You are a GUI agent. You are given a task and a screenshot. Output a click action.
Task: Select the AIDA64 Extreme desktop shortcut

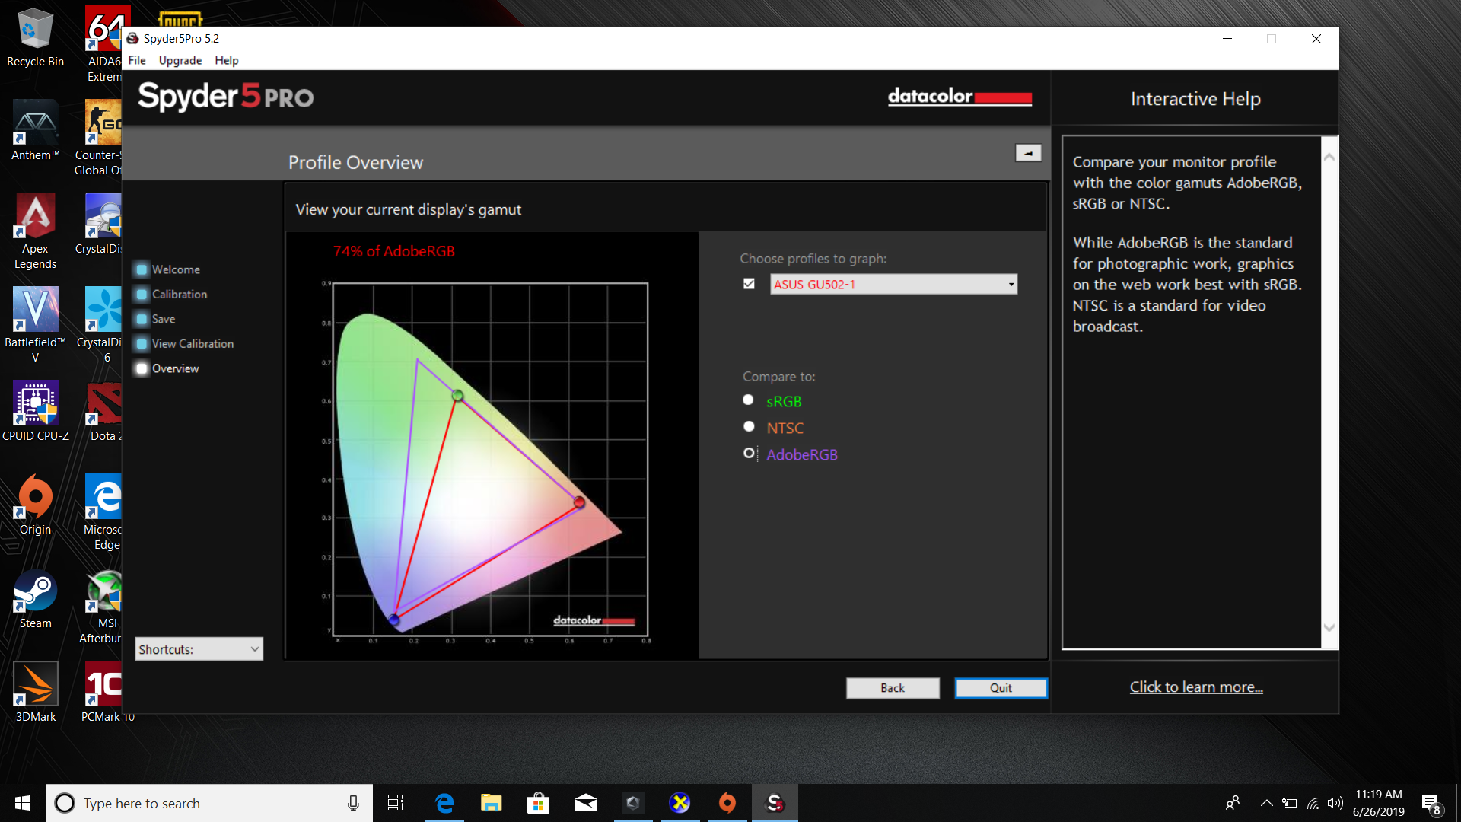tap(105, 45)
